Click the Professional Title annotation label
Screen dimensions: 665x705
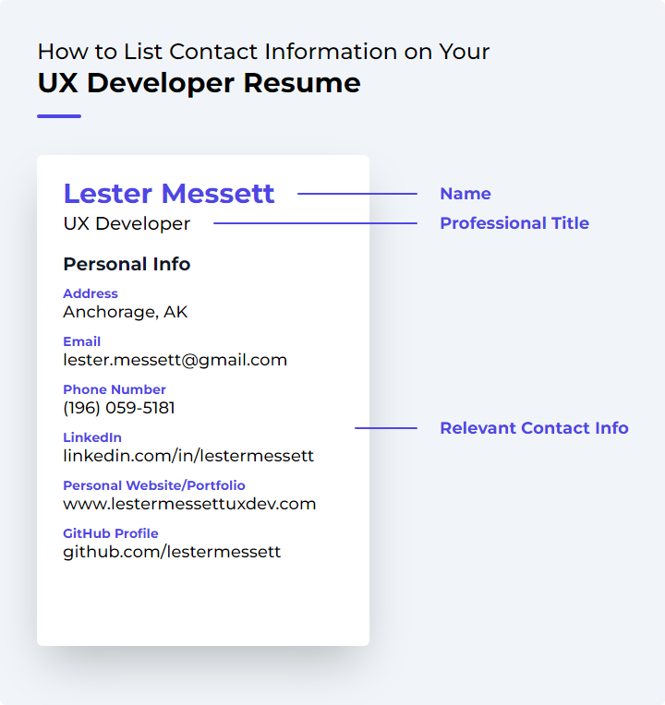pyautogui.click(x=514, y=223)
